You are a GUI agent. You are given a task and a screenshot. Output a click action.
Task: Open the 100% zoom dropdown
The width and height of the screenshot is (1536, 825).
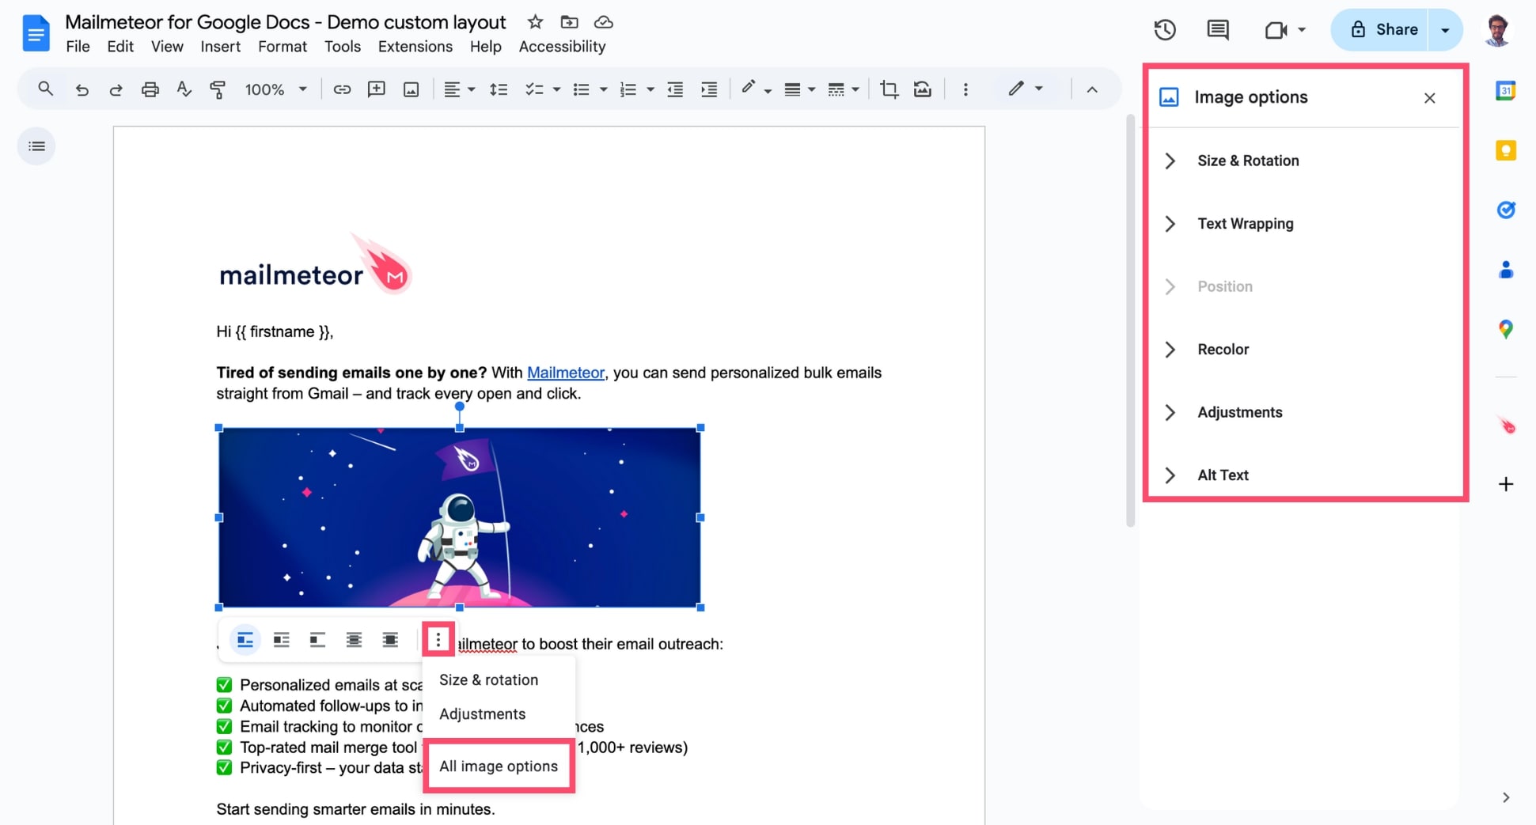click(x=275, y=89)
